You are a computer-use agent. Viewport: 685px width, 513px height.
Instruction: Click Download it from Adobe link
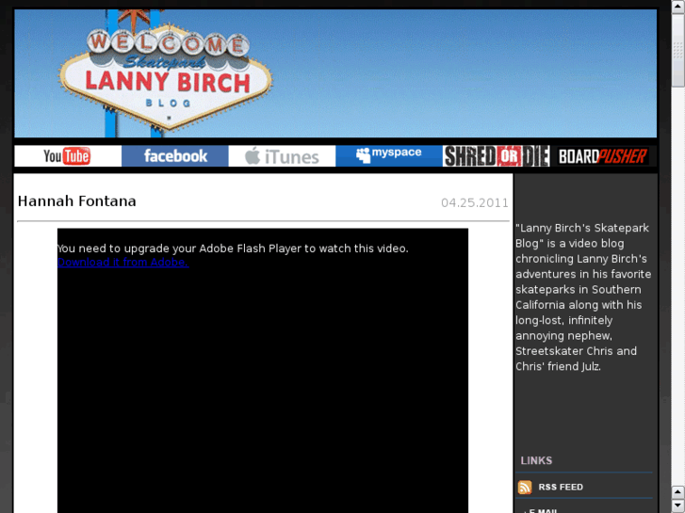click(x=122, y=262)
